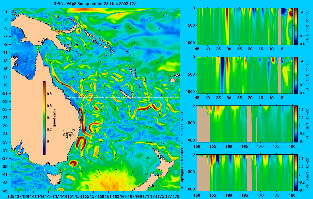Click the color bar labeled "vel. E (m/s) lon=155"

296,26
